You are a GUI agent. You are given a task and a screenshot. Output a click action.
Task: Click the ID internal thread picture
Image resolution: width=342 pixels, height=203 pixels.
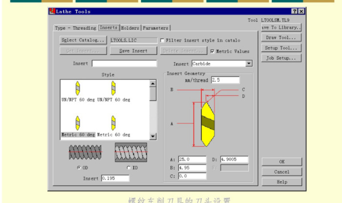130,152
